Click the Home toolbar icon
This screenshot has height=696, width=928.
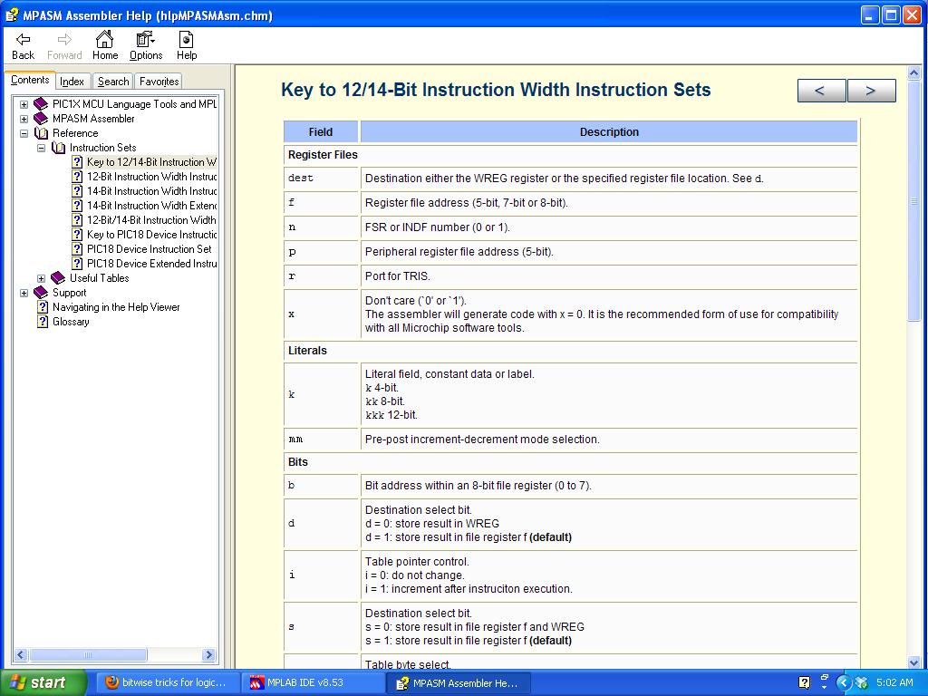(x=105, y=39)
